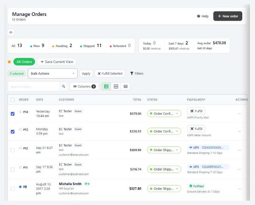Viewport: 255px width, 205px height.
Task: Check order #9 checkbox
Action: click(x=12, y=188)
